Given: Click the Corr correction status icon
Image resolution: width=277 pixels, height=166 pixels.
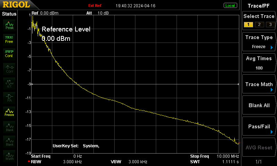Looking at the screenshot, I should [9, 69].
